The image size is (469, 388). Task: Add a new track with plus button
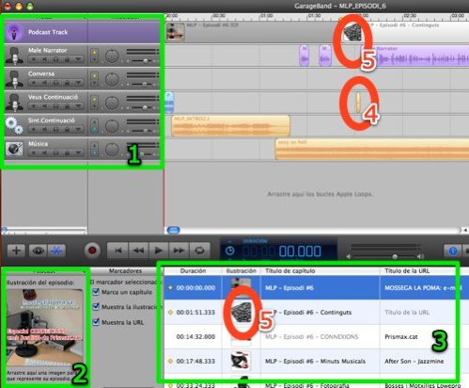[x=16, y=251]
